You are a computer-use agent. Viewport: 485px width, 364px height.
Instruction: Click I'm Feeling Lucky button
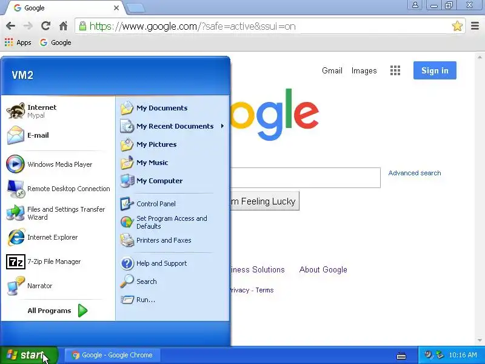pos(265,201)
